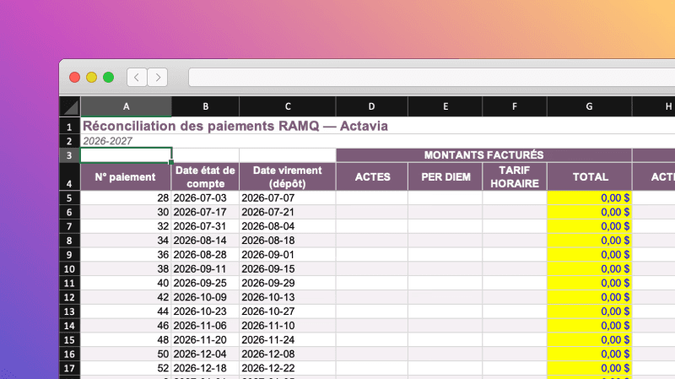
Task: Click the 'TOTAL' heading in column G
Action: tap(590, 176)
